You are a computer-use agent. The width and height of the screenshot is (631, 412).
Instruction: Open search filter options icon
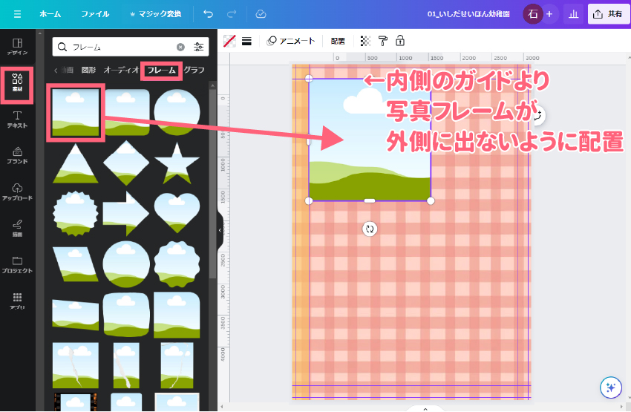198,47
